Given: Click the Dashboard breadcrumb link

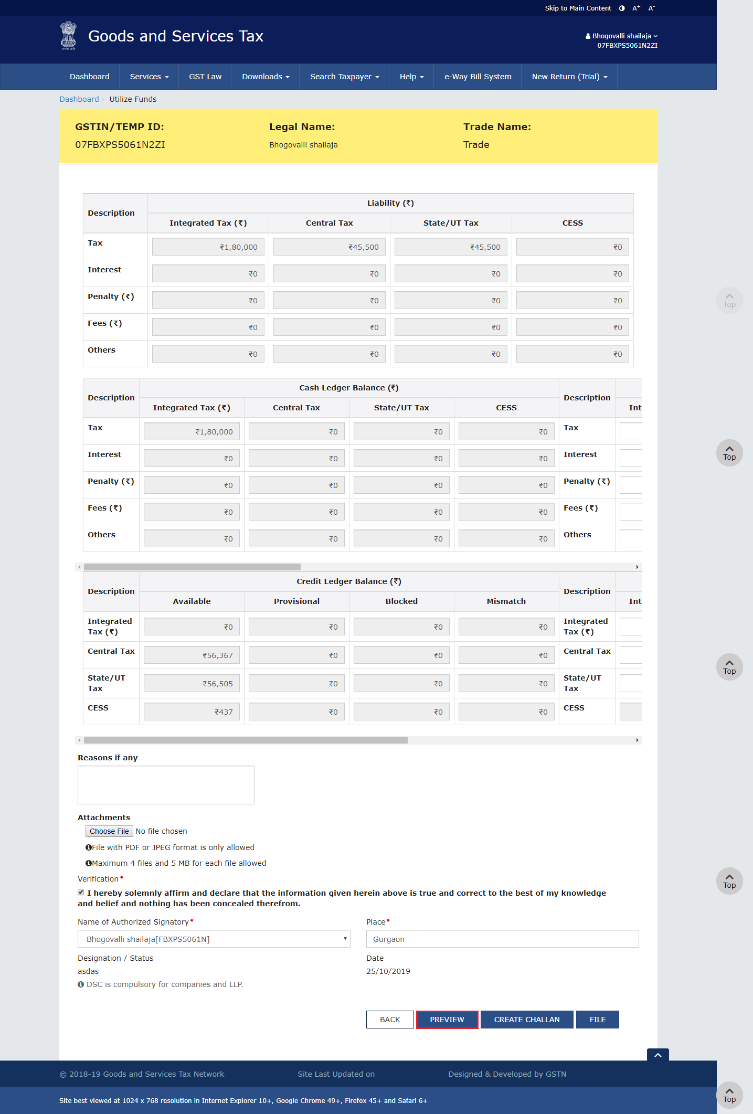Looking at the screenshot, I should (x=79, y=99).
